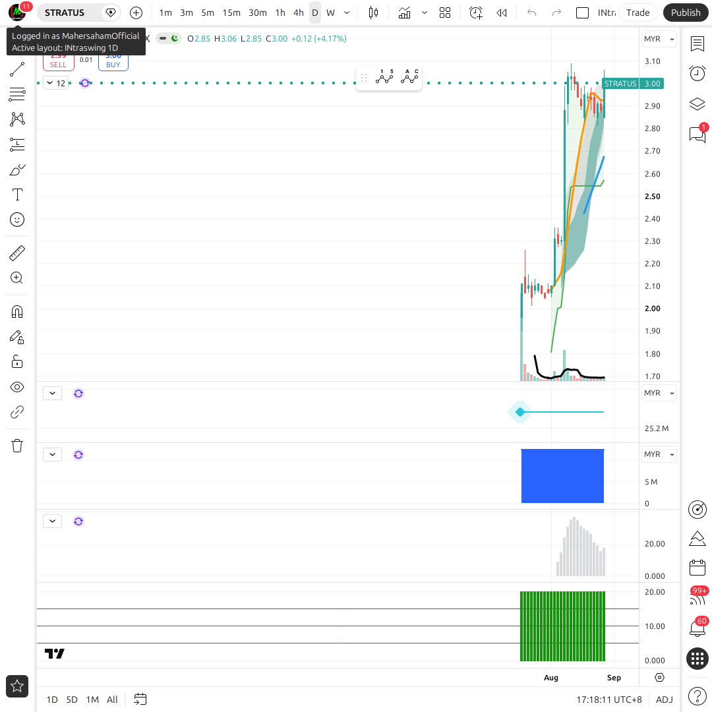Click the Publish button

686,13
